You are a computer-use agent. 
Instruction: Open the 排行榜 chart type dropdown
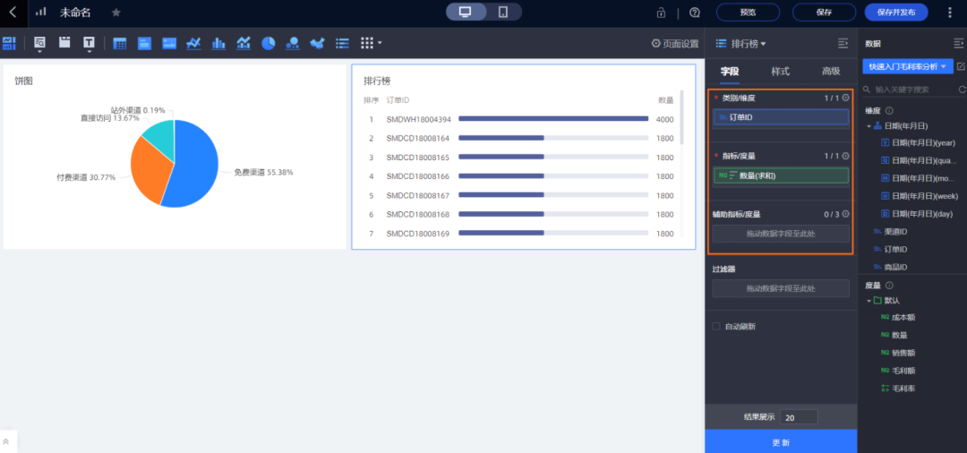point(741,44)
